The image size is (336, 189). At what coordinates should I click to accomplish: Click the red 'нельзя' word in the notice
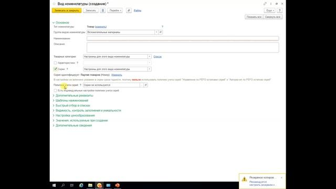136,80
